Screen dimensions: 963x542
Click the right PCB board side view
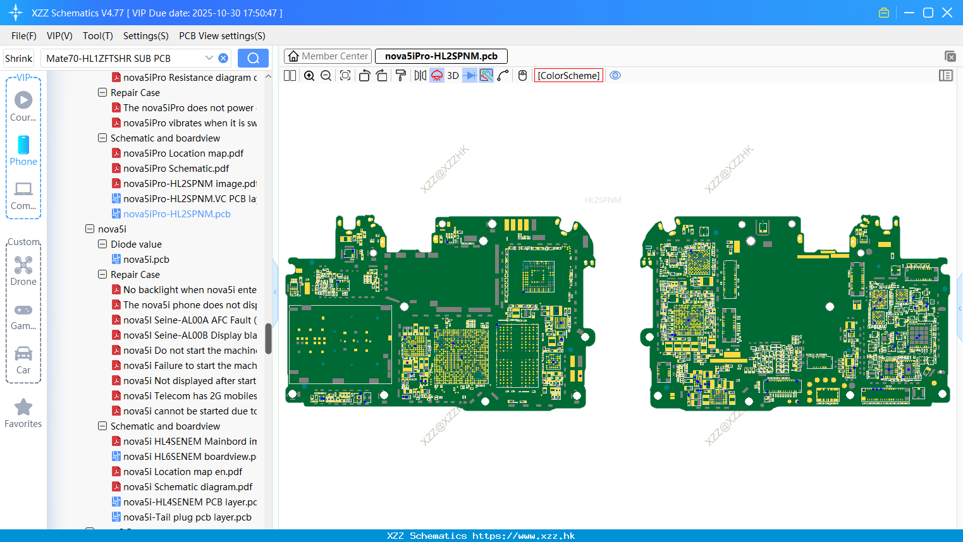coord(795,313)
